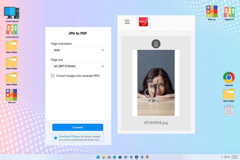Open the Folder (1) desktop icon
This screenshot has height=160, width=240.
[229, 14]
